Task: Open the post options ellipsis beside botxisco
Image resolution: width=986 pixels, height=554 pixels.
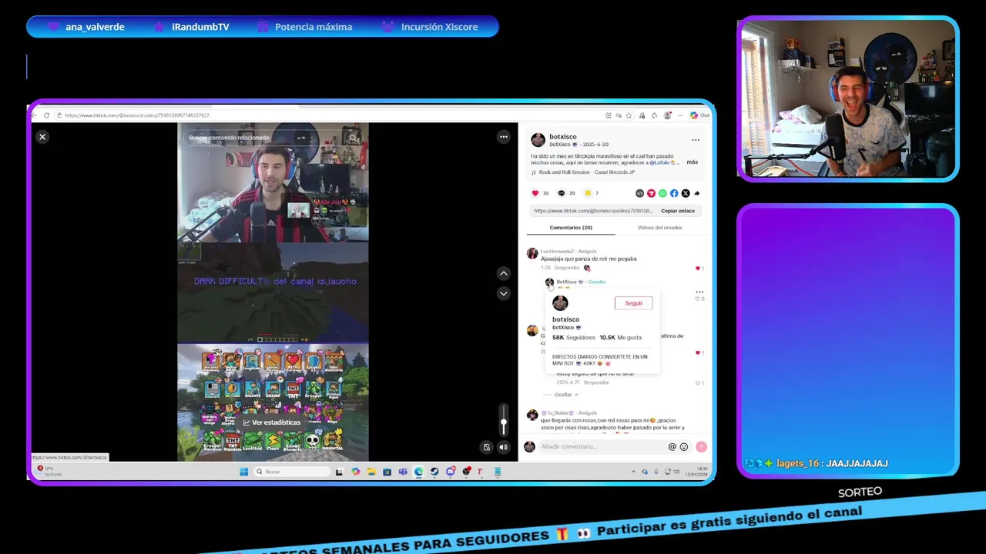Action: [x=696, y=140]
